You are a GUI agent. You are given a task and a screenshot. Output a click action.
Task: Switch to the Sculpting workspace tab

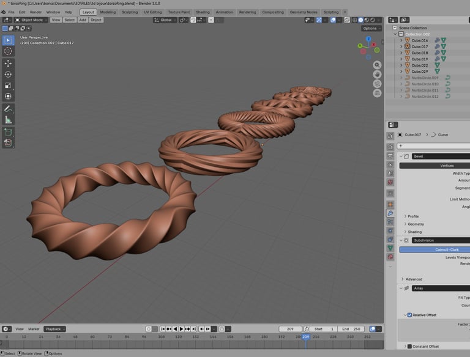(x=130, y=12)
